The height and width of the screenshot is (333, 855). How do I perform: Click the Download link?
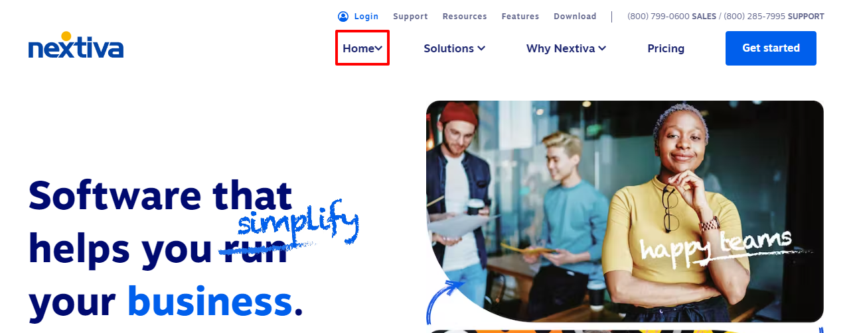(575, 17)
